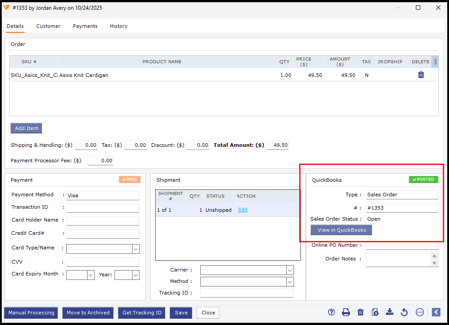Expand the Card Type/Name dropdown
Screen dimensions: 449x325
tap(136, 249)
